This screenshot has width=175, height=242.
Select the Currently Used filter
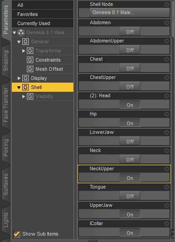42,23
